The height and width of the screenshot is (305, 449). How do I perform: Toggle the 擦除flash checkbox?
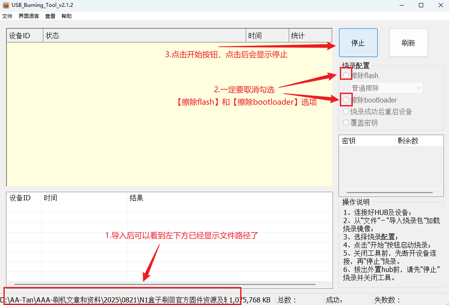346,75
